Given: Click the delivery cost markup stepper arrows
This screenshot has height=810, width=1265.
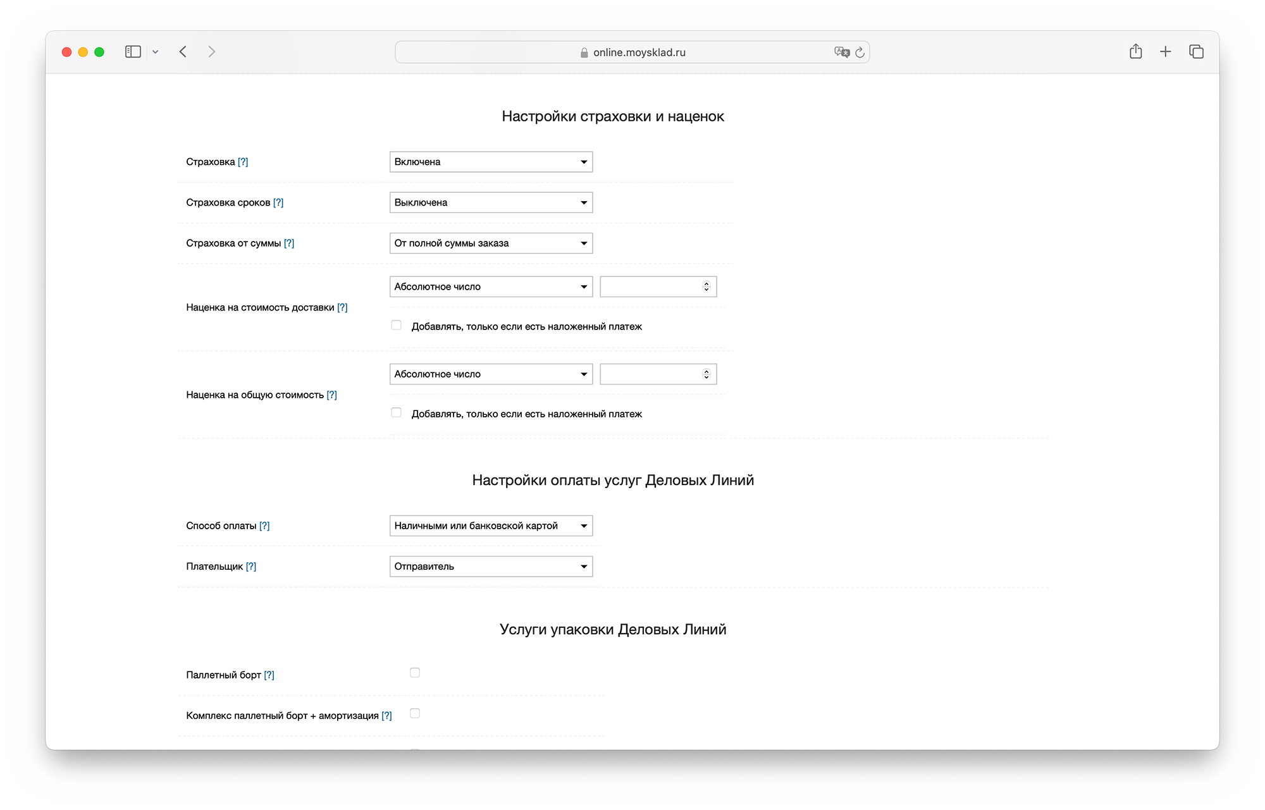Looking at the screenshot, I should click(707, 287).
